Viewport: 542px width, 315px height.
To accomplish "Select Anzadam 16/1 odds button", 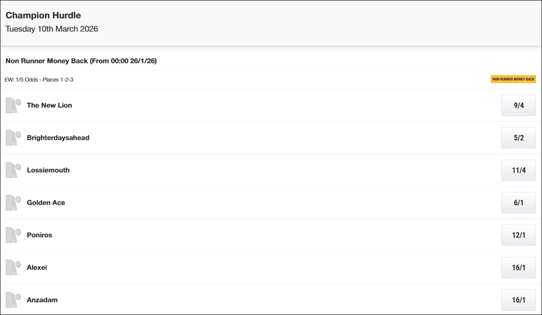I will point(519,300).
